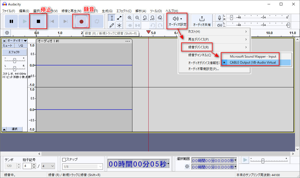300x178 pixels.
Task: Open the ヘルプ(H) menu
Action: point(172,11)
